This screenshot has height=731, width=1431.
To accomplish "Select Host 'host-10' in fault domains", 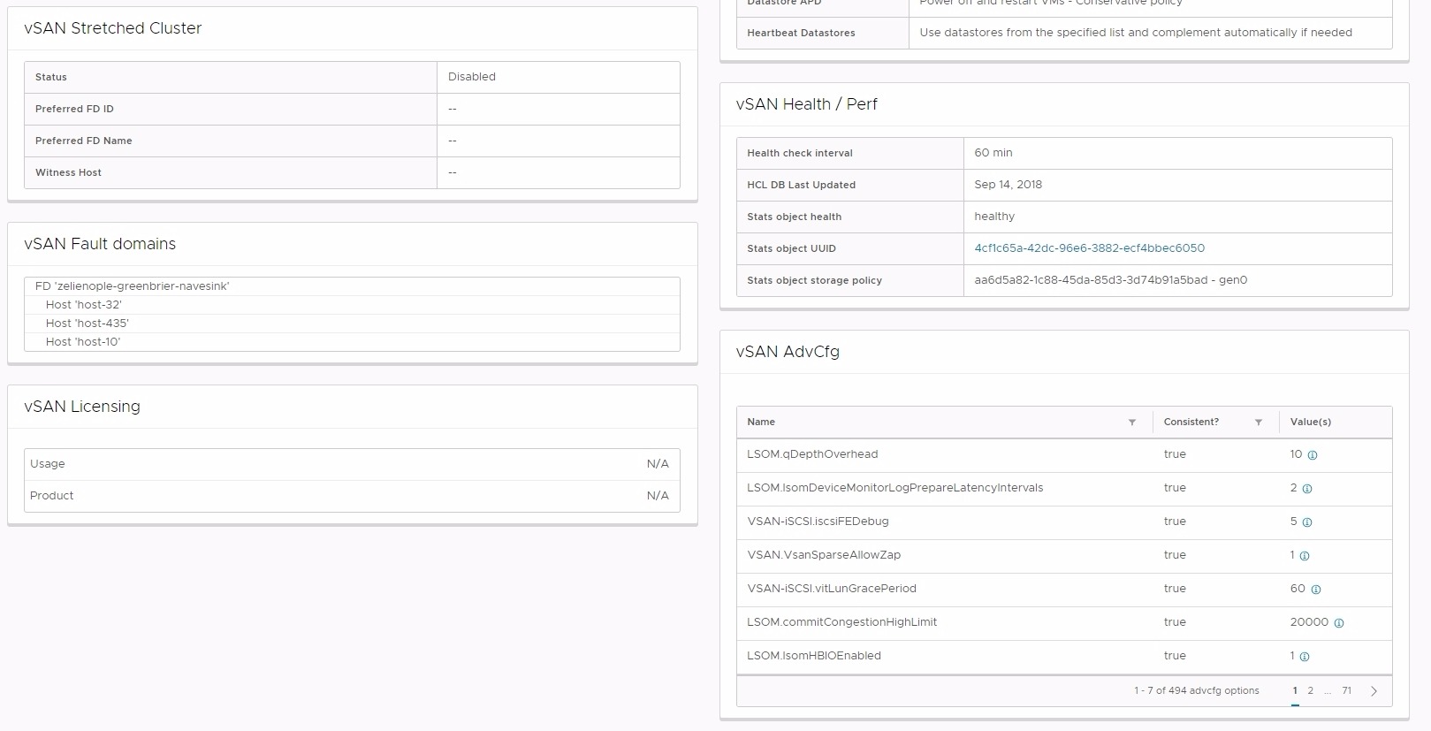I will coord(83,342).
